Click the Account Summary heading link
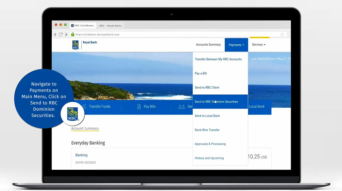 (x=85, y=128)
